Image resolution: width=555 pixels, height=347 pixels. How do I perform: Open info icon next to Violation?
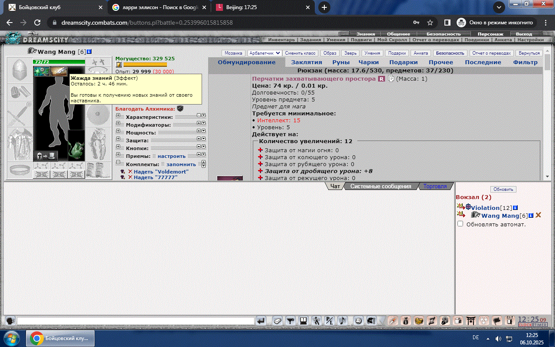[515, 208]
